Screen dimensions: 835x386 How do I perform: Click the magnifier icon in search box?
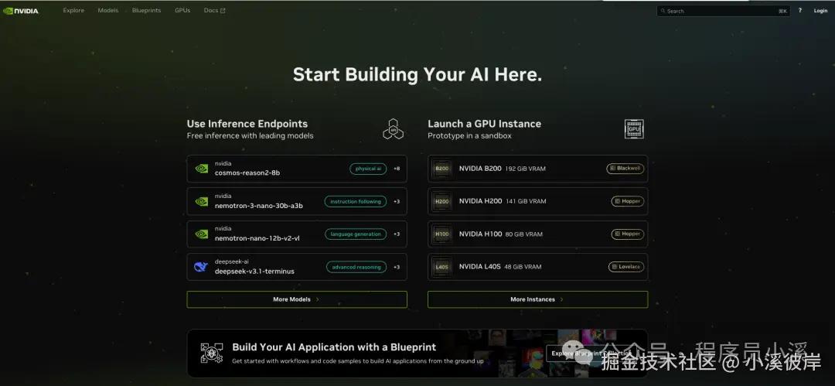[663, 11]
